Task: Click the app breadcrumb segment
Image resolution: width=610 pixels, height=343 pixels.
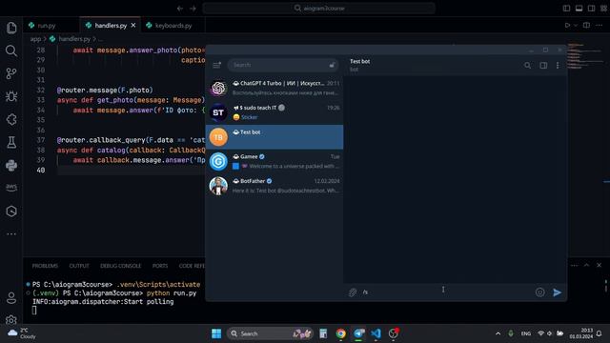Action: tap(35, 39)
